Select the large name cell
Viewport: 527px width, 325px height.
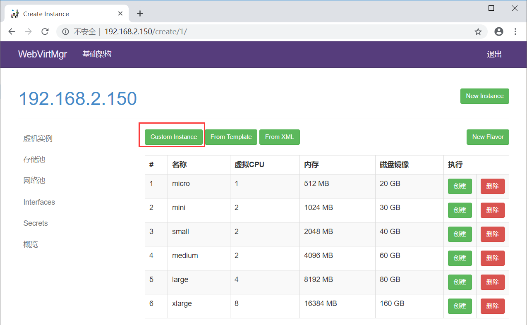(x=199, y=282)
